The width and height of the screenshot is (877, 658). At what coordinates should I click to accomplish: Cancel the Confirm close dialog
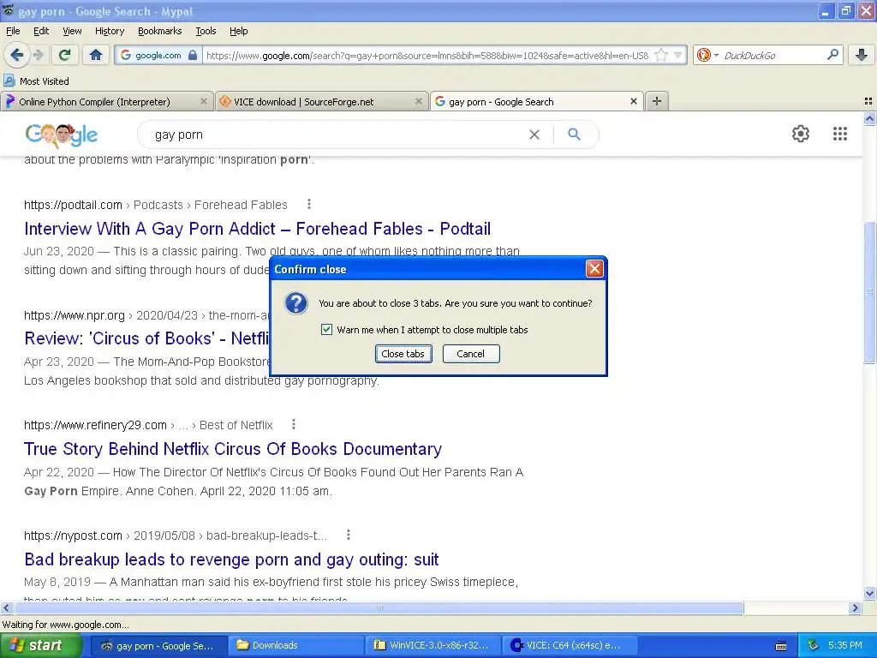point(471,354)
